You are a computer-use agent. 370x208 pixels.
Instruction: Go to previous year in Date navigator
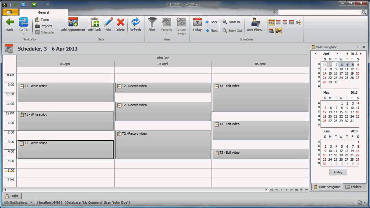[x=347, y=54]
